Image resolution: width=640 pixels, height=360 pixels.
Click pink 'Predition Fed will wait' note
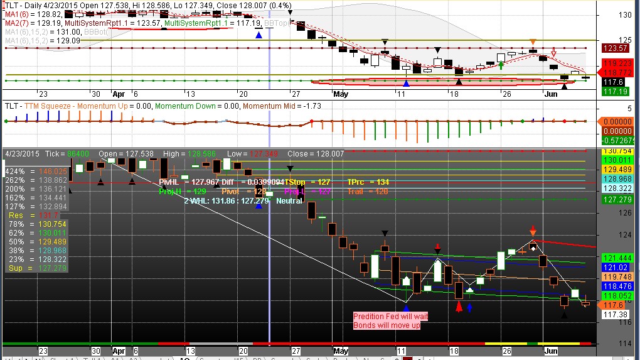391,317
